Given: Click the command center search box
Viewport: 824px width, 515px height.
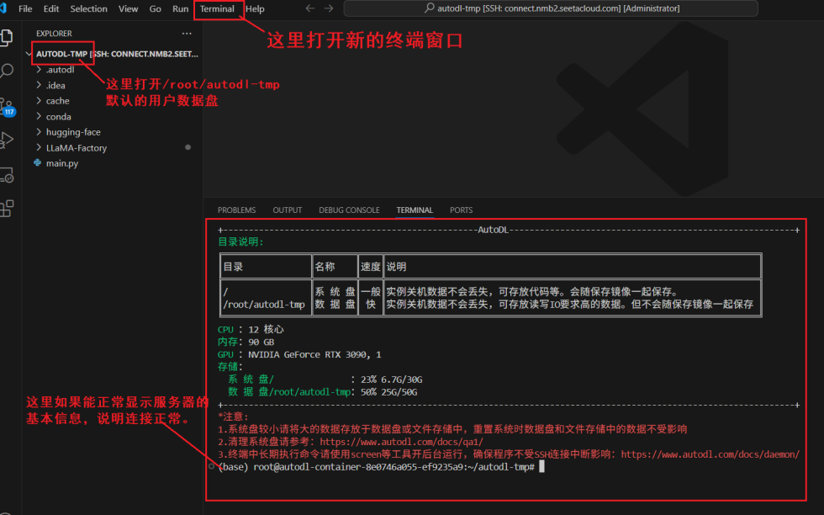Looking at the screenshot, I should click(550, 8).
